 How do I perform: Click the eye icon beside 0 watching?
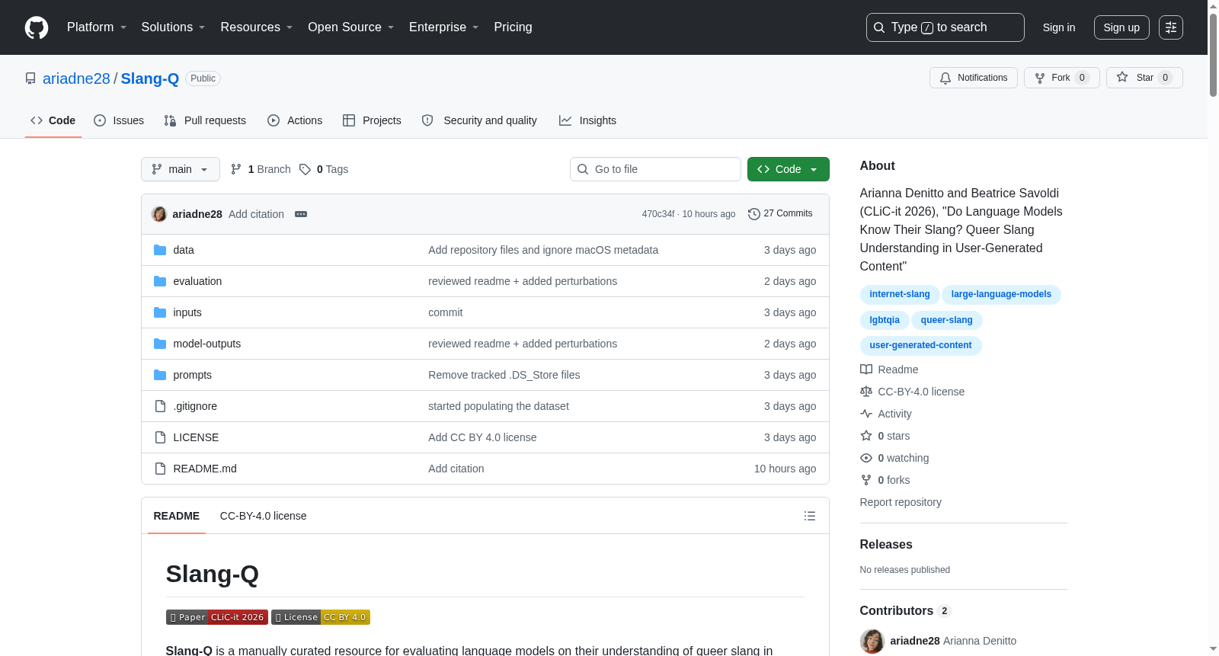point(866,458)
